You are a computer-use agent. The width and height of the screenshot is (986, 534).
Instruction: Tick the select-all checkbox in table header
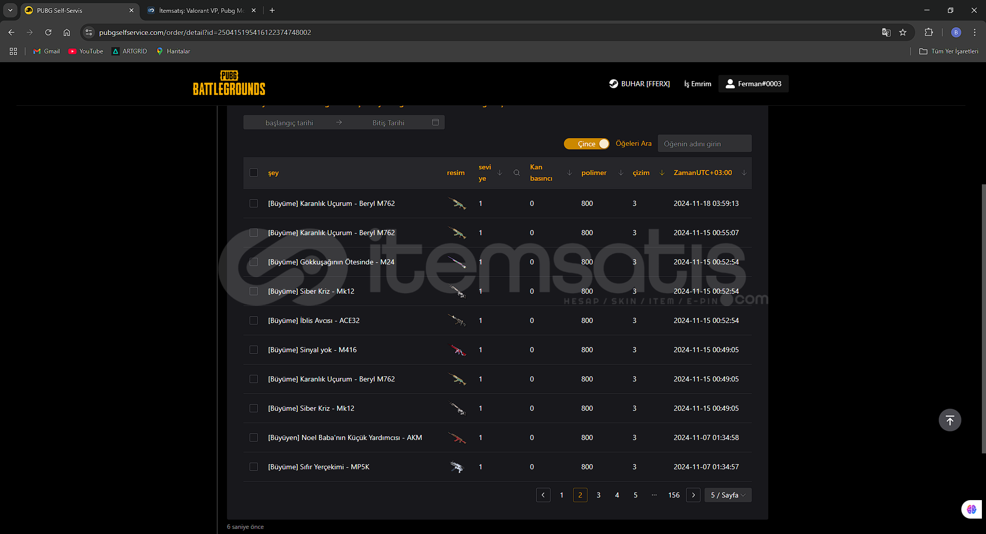[254, 173]
